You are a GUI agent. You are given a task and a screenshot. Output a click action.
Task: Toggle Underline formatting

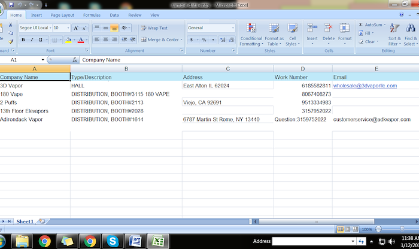[40, 40]
